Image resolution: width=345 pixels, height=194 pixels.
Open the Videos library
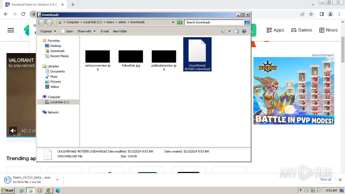pos(54,87)
